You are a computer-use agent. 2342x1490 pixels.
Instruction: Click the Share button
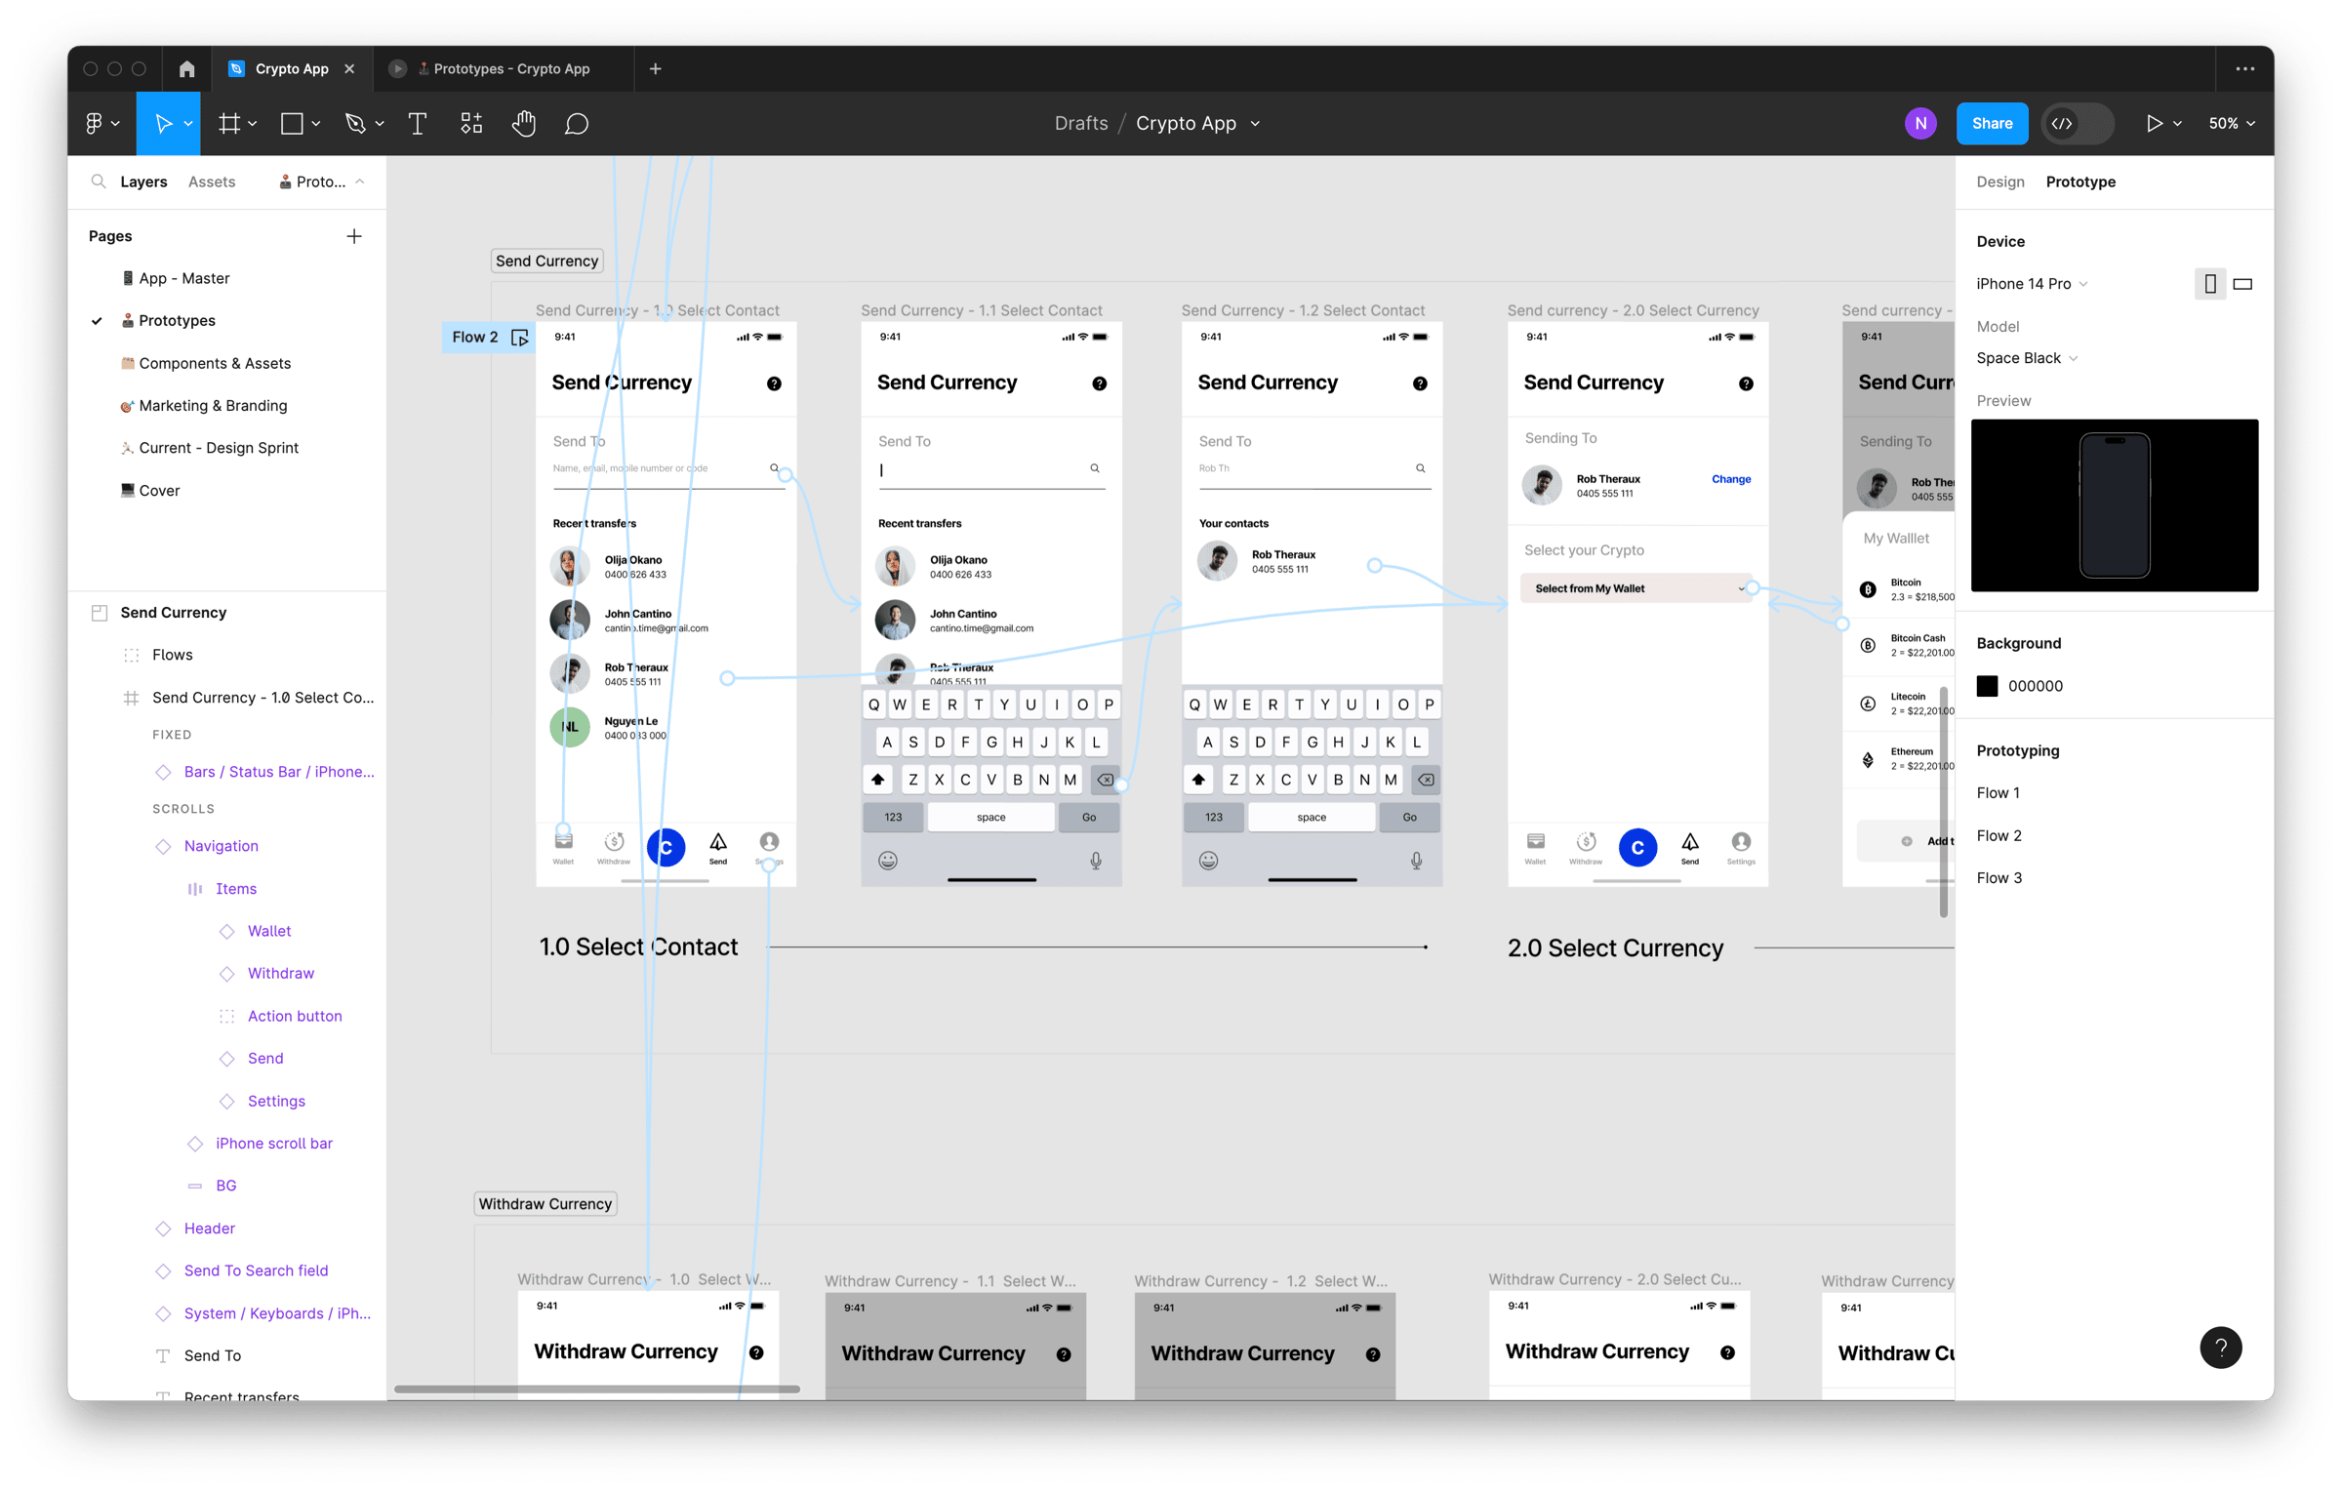(1992, 123)
